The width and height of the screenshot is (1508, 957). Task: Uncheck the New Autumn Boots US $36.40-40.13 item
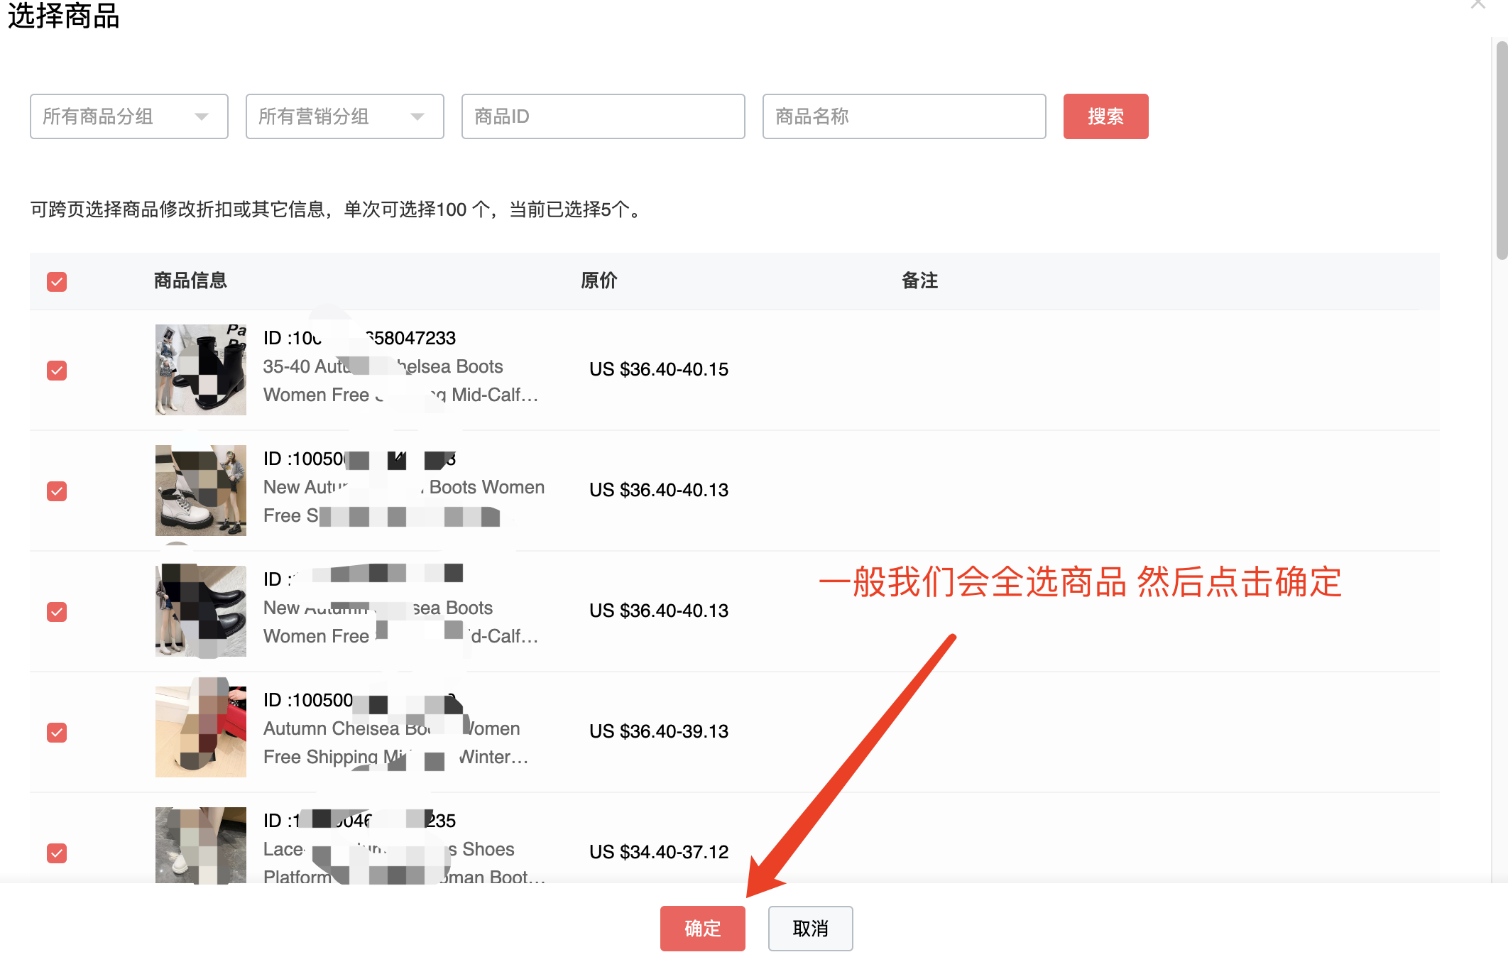tap(56, 491)
